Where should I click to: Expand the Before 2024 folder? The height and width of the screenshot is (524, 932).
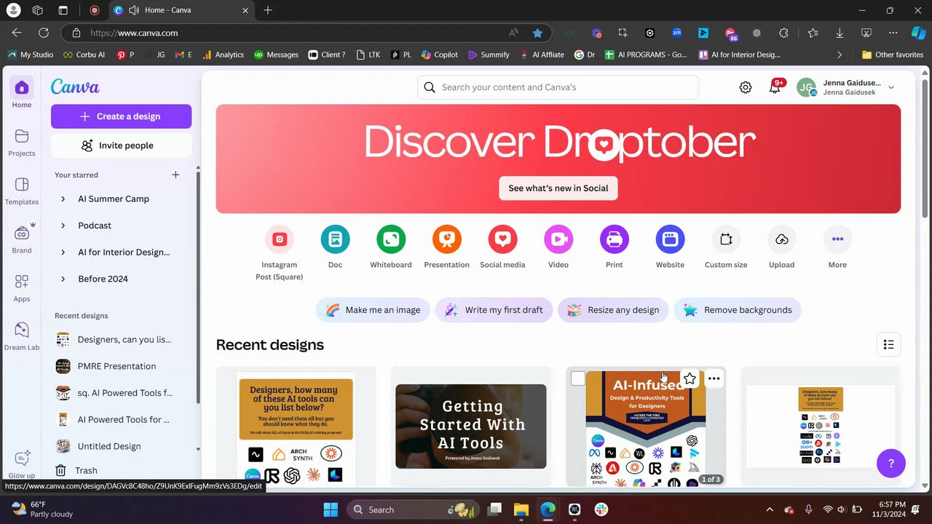(x=63, y=279)
